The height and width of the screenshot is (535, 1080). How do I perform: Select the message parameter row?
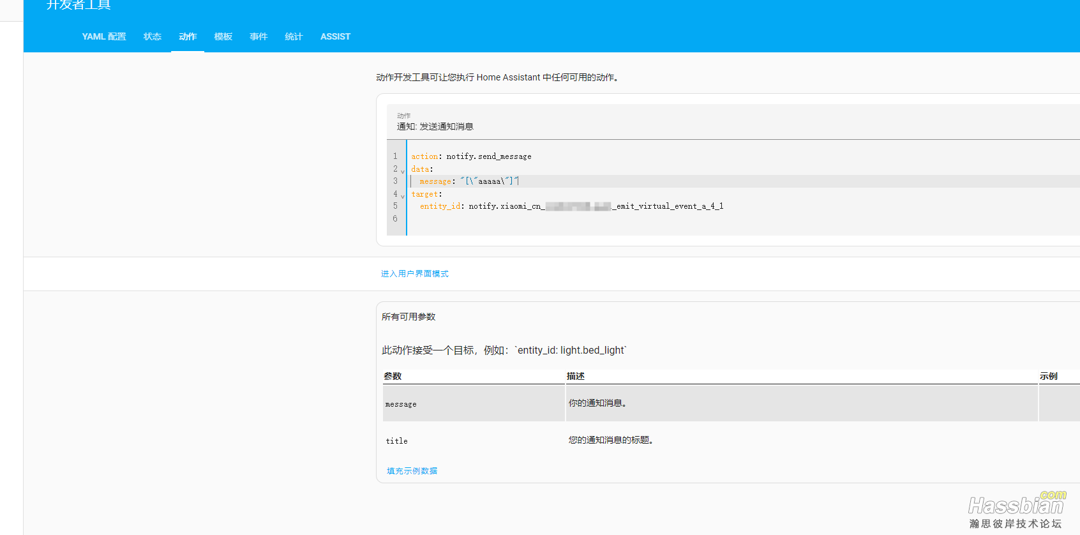pos(731,403)
